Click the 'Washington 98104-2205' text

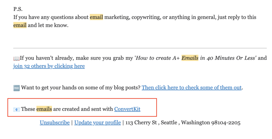pyautogui.click(x=211, y=123)
